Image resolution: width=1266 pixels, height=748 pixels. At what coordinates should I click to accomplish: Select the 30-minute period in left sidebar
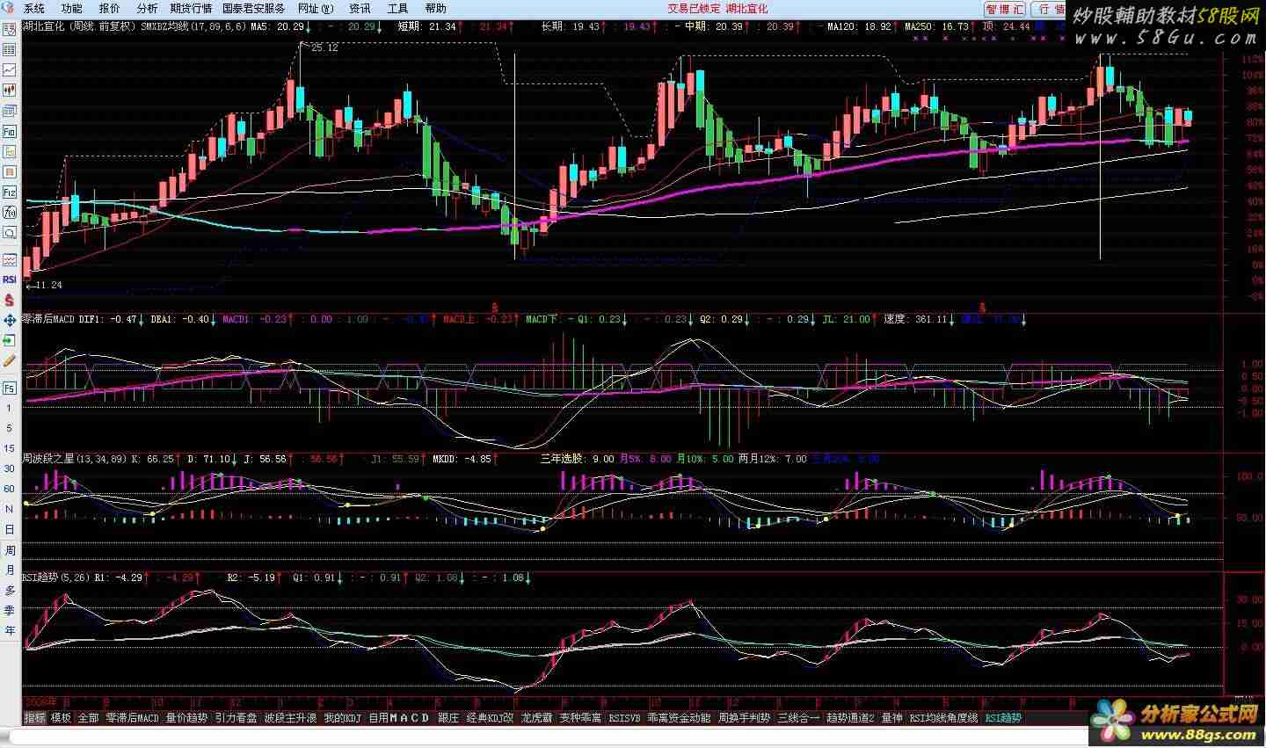click(x=10, y=468)
